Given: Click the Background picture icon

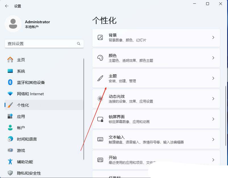Looking at the screenshot, I should [100, 37].
